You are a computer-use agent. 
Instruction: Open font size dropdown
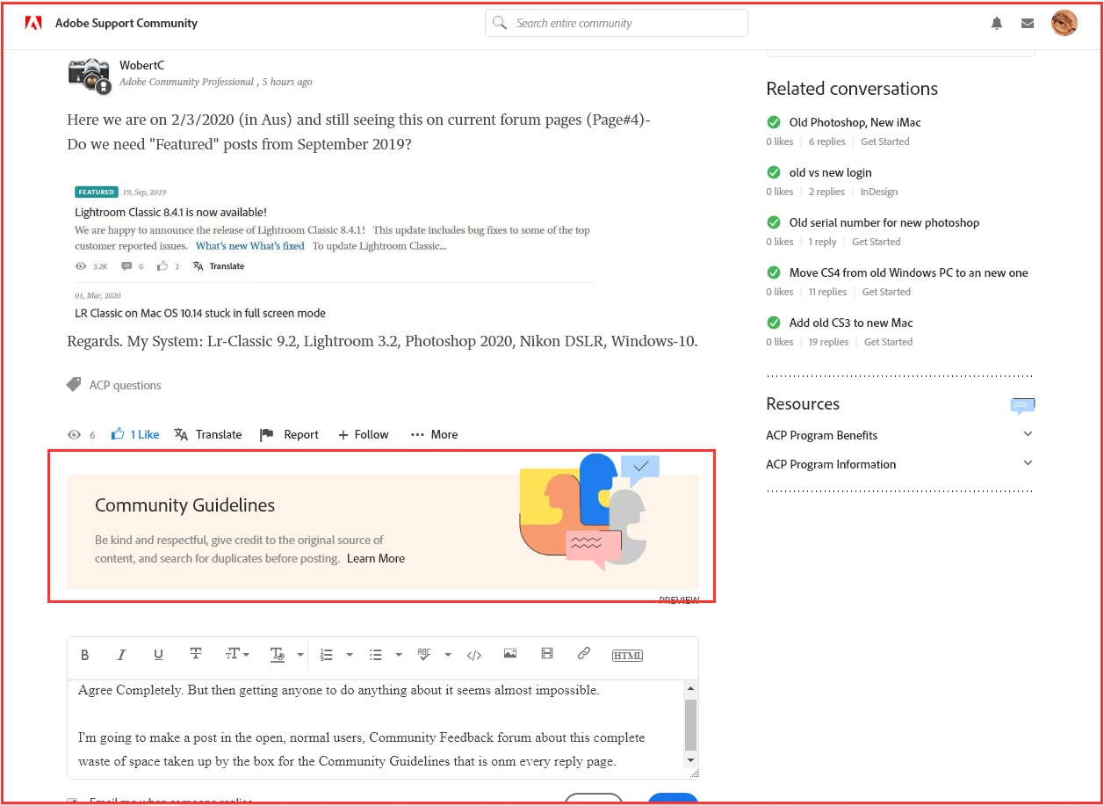[237, 655]
